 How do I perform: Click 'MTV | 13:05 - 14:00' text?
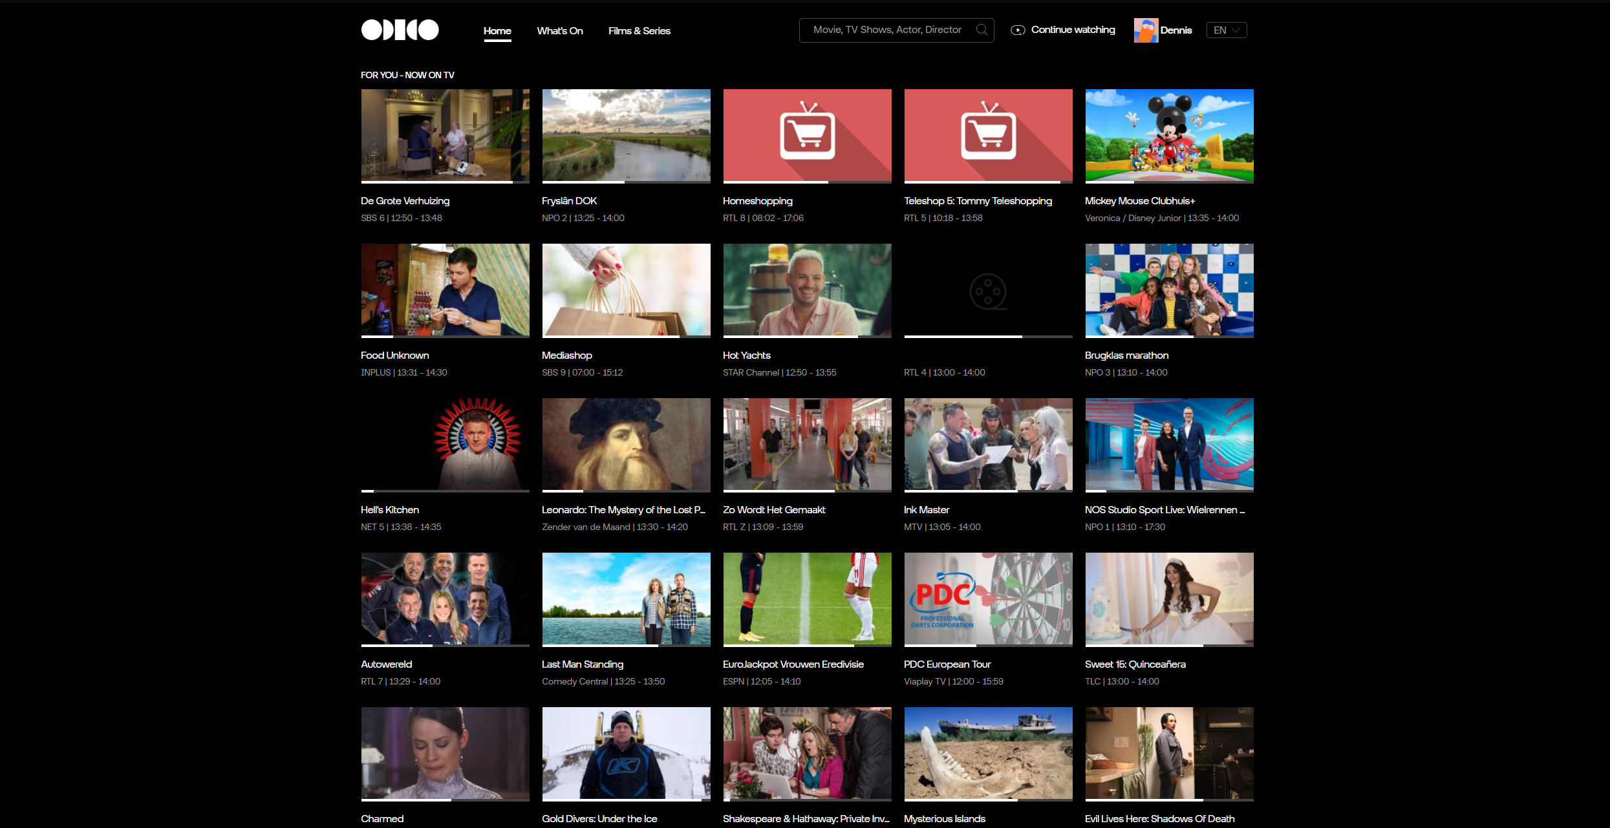[x=942, y=527]
